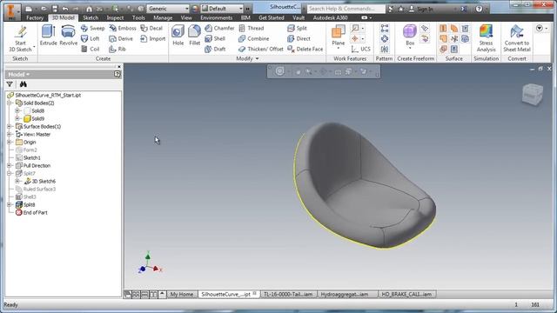
Task: Expand the Origin folder node
Action: [10, 142]
